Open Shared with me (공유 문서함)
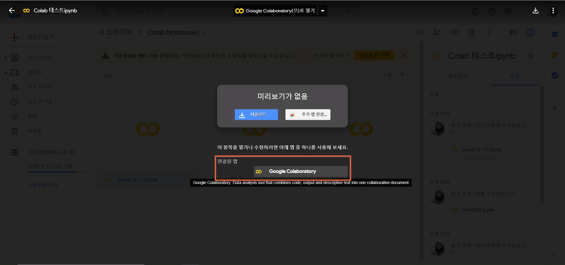 pos(40,87)
